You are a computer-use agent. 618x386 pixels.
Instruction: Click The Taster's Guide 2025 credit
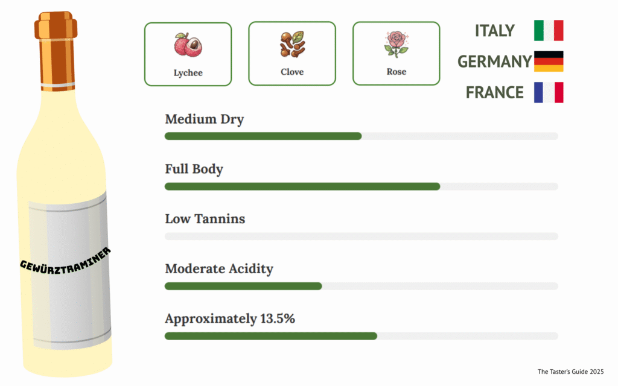coord(570,372)
